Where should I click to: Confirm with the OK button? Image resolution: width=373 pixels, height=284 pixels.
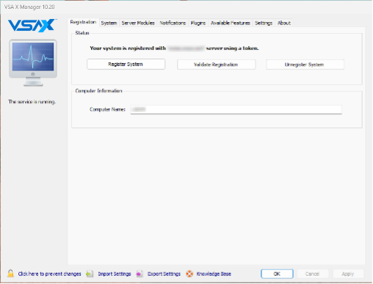[277, 274]
